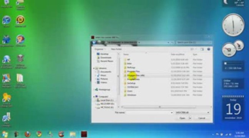This screenshot has width=249, height=138.
Task: Open the view options dropdown arrow
Action: [196, 49]
